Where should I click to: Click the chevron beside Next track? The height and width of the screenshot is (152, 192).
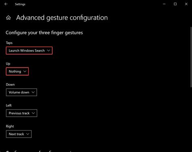(28, 134)
